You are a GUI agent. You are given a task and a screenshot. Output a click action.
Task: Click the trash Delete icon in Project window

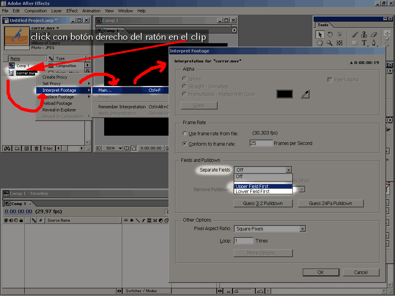pyautogui.click(x=36, y=148)
